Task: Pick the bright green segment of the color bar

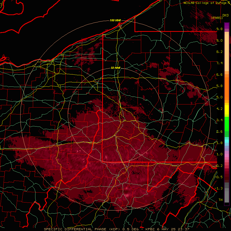Action: coord(227,124)
